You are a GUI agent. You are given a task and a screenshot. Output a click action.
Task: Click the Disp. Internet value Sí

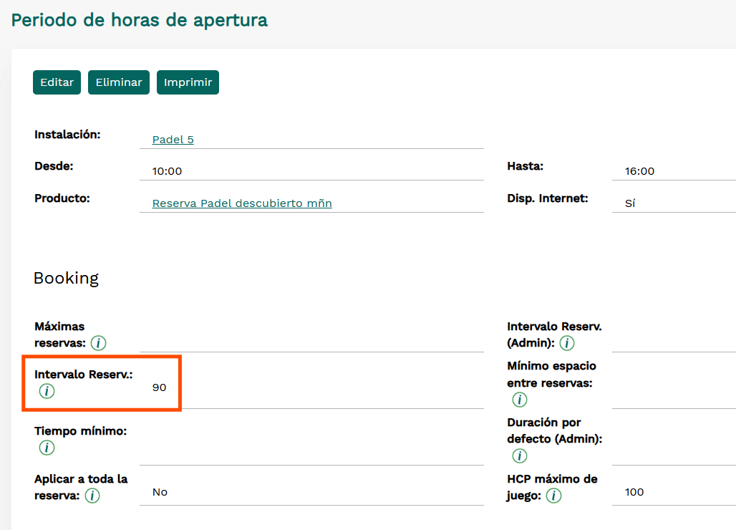tap(630, 203)
